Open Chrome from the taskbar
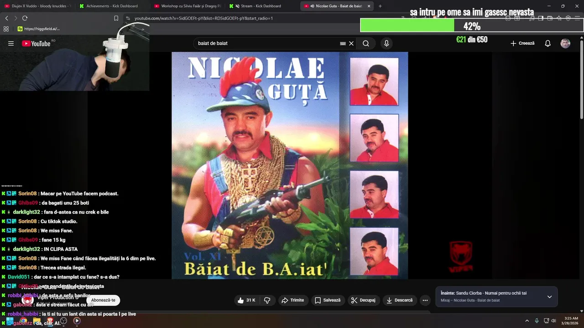 pos(23,321)
